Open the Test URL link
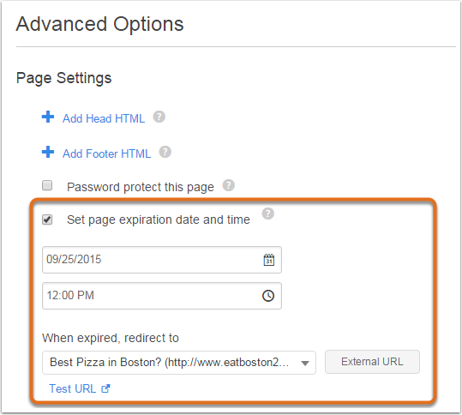This screenshot has width=462, height=415. 73,388
